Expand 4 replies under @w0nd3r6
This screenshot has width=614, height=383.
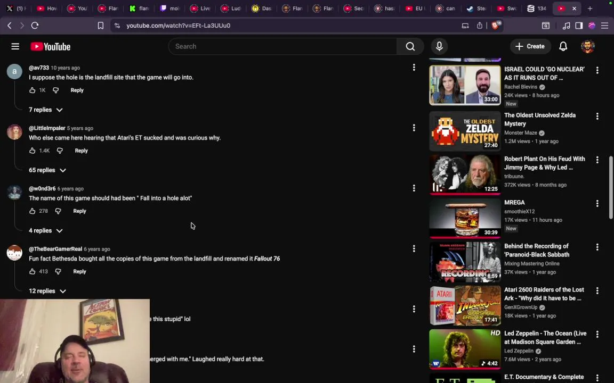(x=45, y=230)
